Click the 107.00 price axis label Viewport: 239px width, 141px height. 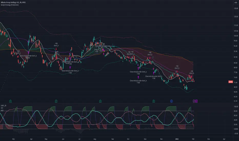click(236, 31)
